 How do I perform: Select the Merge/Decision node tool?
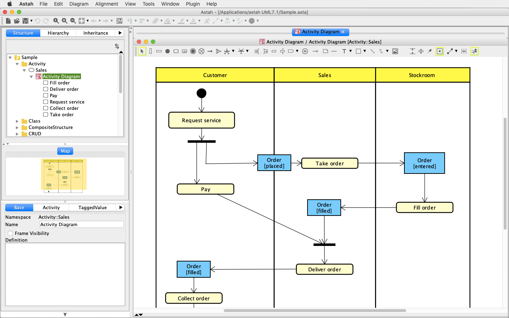218,51
